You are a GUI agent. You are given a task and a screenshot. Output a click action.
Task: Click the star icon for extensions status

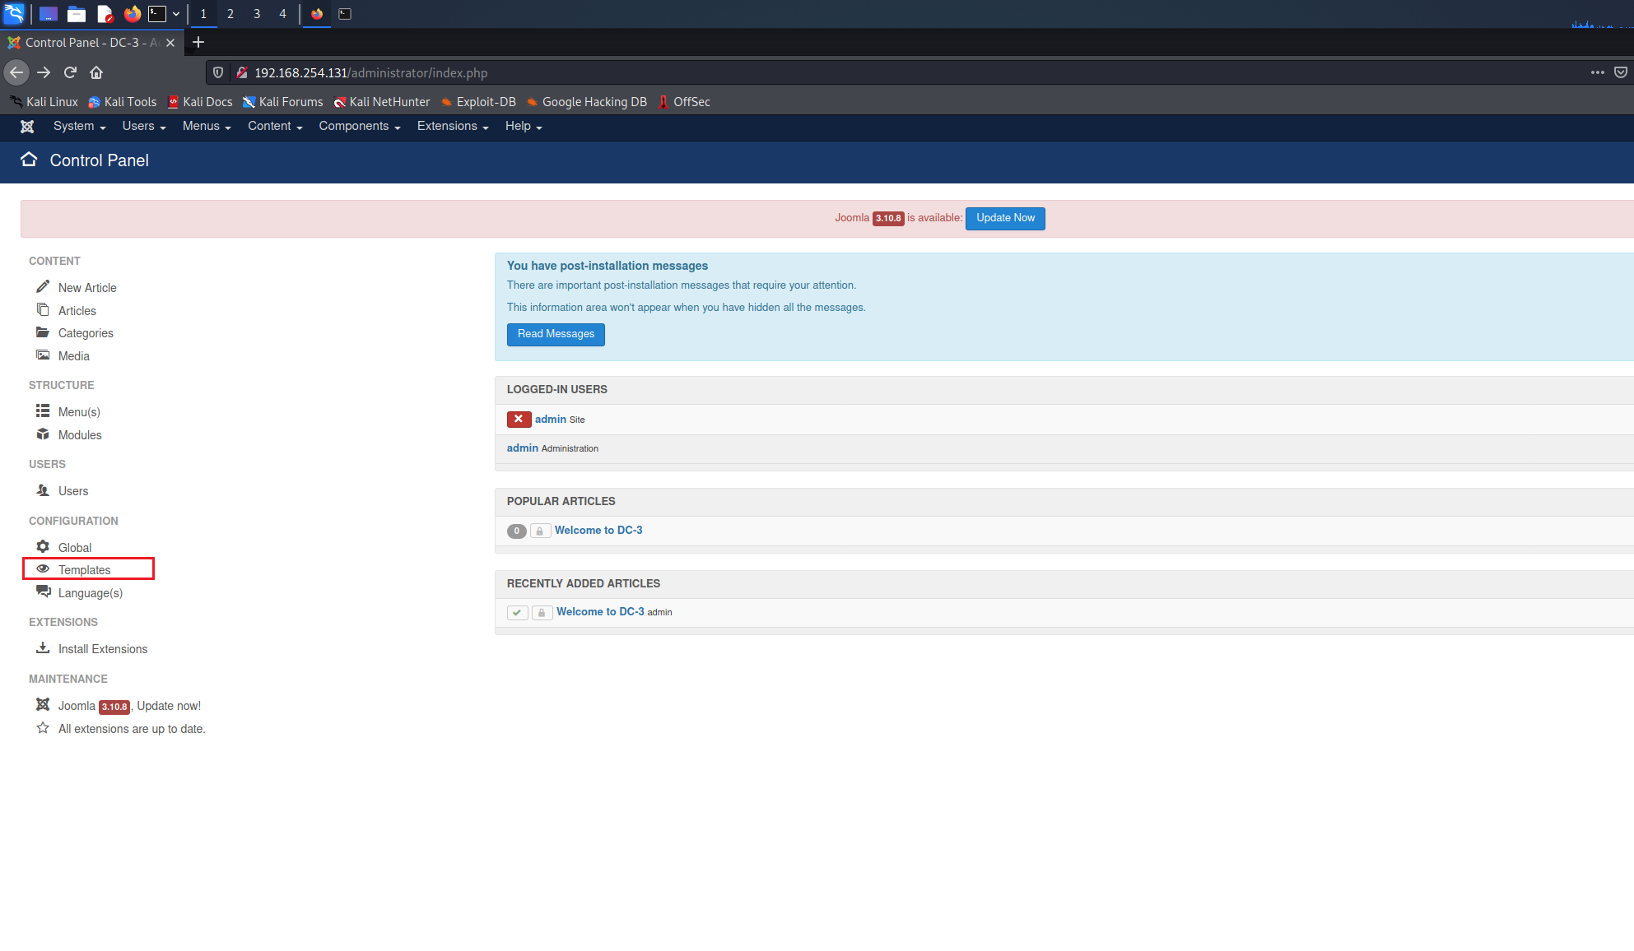(43, 727)
